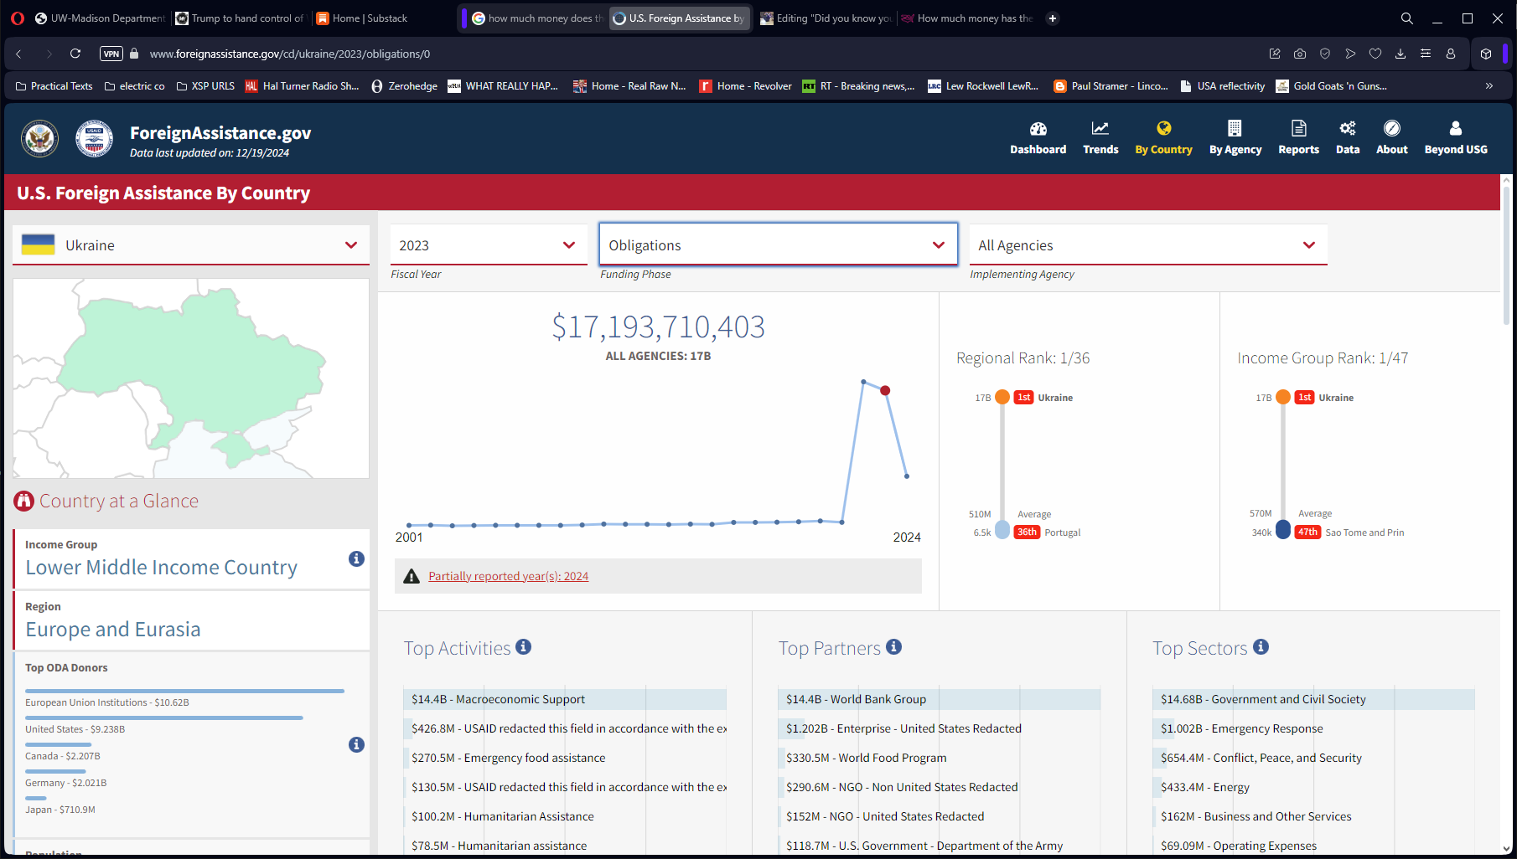Click 'Canada - $2.207B' donor entry
This screenshot has height=859, width=1517.
[63, 756]
